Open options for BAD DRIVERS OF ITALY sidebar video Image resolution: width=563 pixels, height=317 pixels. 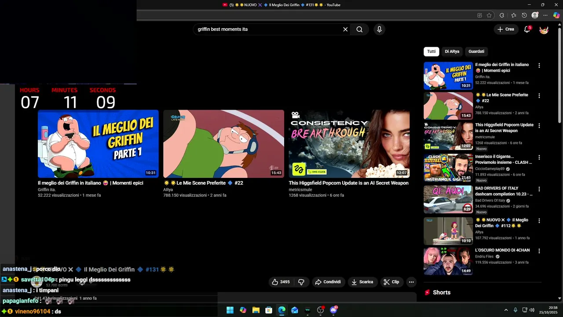coord(539,189)
